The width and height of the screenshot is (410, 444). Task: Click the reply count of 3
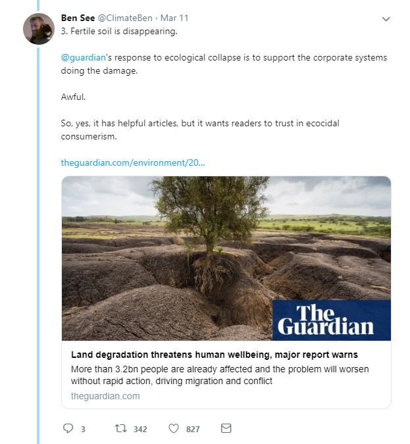83,429
